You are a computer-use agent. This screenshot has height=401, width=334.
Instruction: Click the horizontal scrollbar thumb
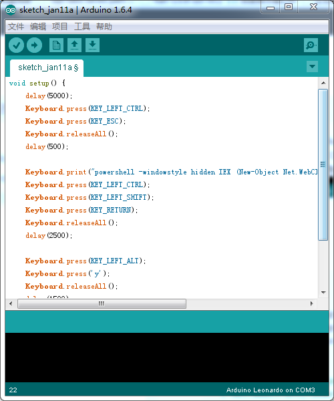102,304
